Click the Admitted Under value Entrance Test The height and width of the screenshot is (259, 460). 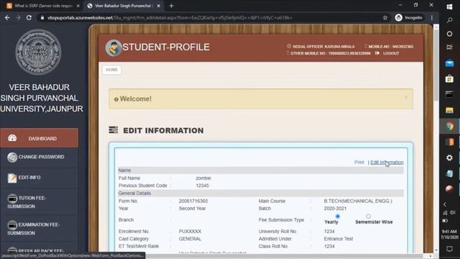pyautogui.click(x=339, y=239)
